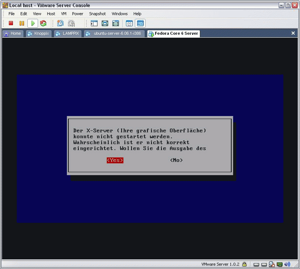This screenshot has height=269, width=300.
Task: Select the Fedora Core 6 Server tab
Action: 174,34
